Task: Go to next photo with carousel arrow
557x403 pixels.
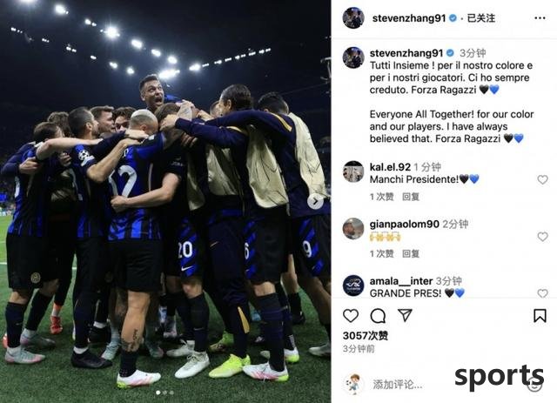Action: pyautogui.click(x=315, y=202)
